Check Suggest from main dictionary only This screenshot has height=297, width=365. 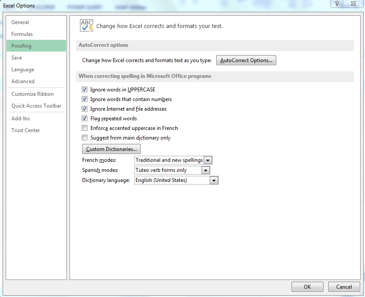[x=85, y=138]
